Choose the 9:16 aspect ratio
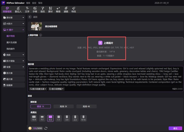Viewport: 184px width, 132px height. click(x=83, y=118)
